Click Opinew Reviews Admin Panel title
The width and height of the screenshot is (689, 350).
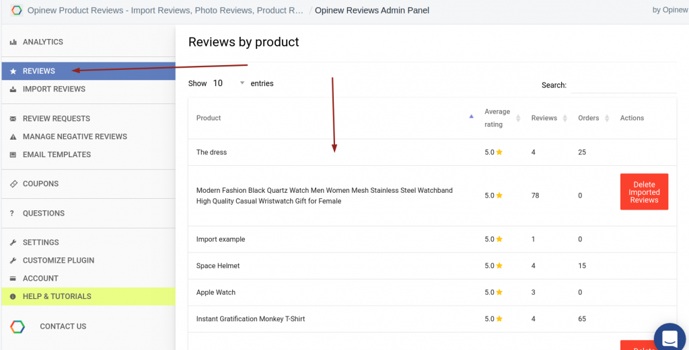(x=372, y=10)
